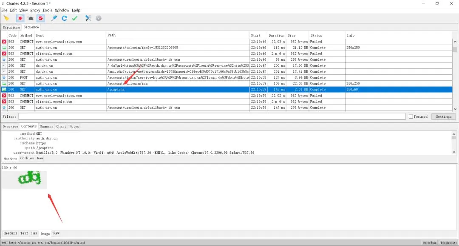Click the failed icon of www.google-analytics.com row at 22:16:59
Image resolution: width=459 pixels, height=246 pixels.
pos(4,95)
